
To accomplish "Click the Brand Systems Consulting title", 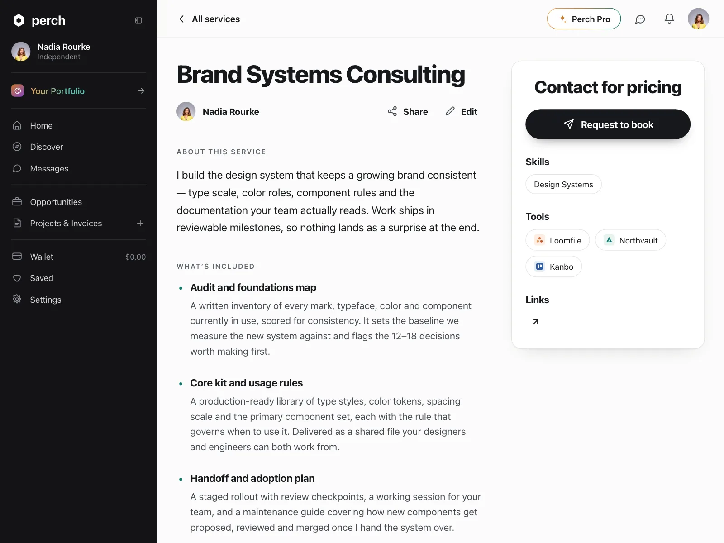I will tap(321, 75).
